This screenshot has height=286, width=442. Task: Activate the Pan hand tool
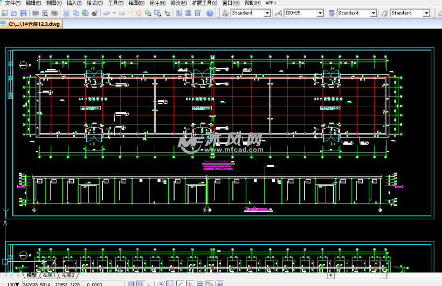point(139,13)
